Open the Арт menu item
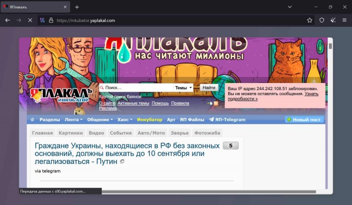This screenshot has height=205, width=352. (x=171, y=120)
